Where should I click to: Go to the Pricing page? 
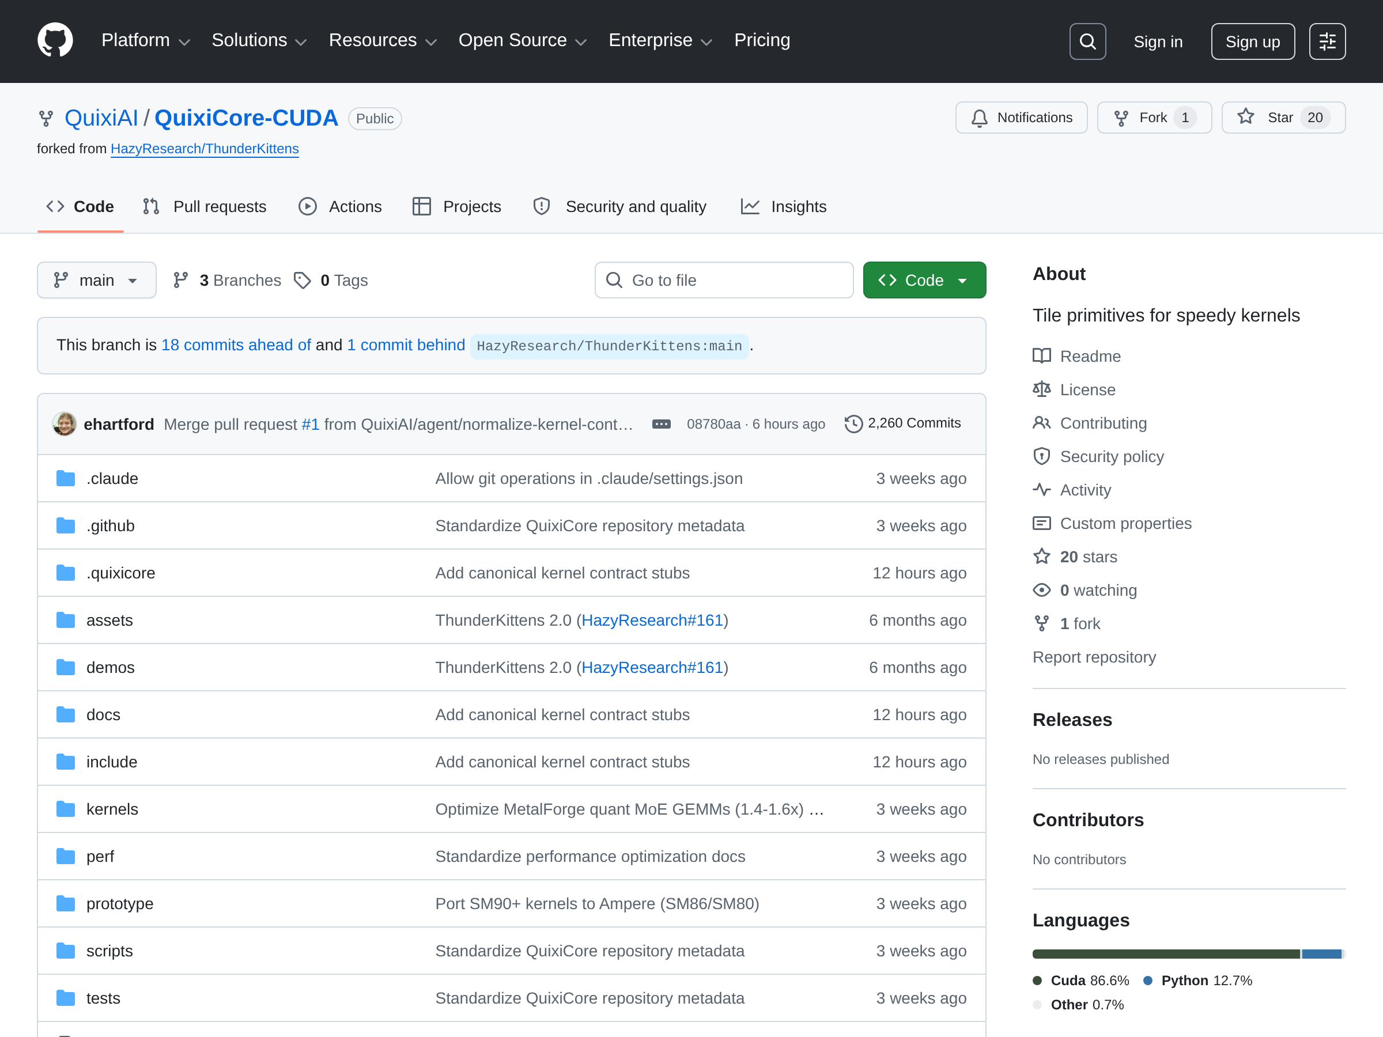click(762, 41)
